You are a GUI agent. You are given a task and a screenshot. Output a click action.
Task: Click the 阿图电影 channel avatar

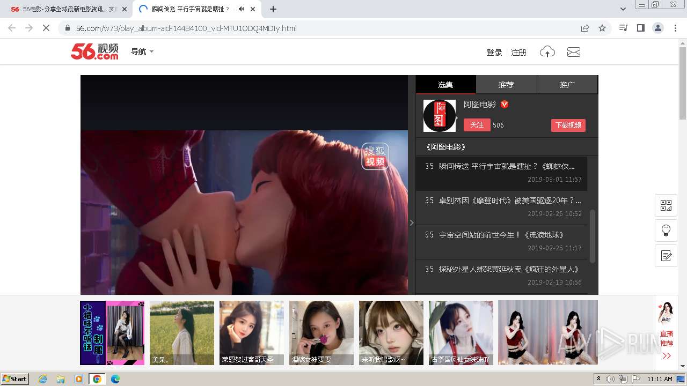coord(440,116)
